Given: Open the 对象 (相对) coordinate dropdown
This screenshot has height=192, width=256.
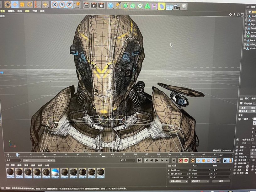Looking at the screenshot, I should tap(179, 181).
